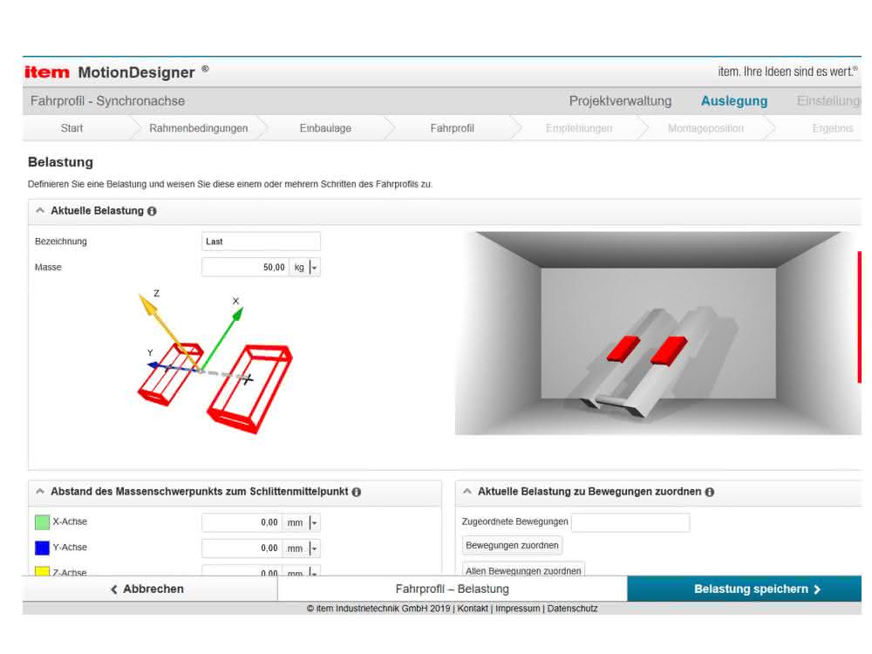
Task: Click the Belastung heading
Action: click(x=61, y=162)
